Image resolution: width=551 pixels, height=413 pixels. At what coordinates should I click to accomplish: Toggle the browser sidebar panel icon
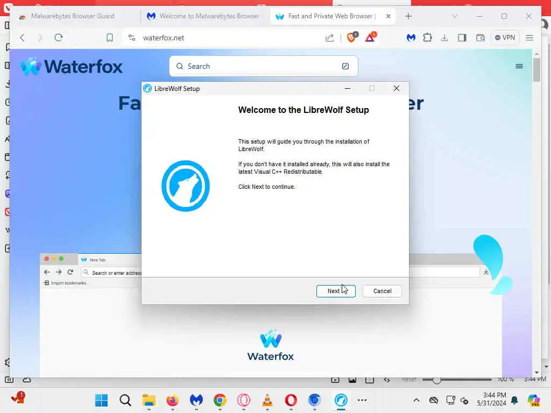462,38
